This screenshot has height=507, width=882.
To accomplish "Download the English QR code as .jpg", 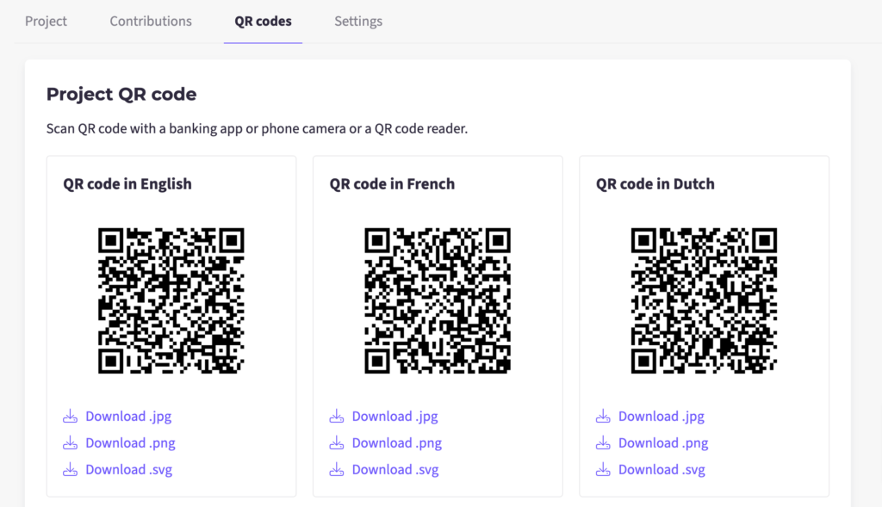I will point(128,417).
